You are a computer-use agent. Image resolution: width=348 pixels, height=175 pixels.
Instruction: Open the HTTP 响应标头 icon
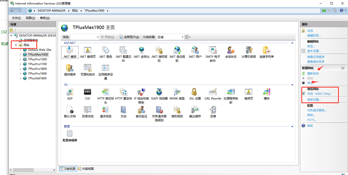(x=106, y=96)
